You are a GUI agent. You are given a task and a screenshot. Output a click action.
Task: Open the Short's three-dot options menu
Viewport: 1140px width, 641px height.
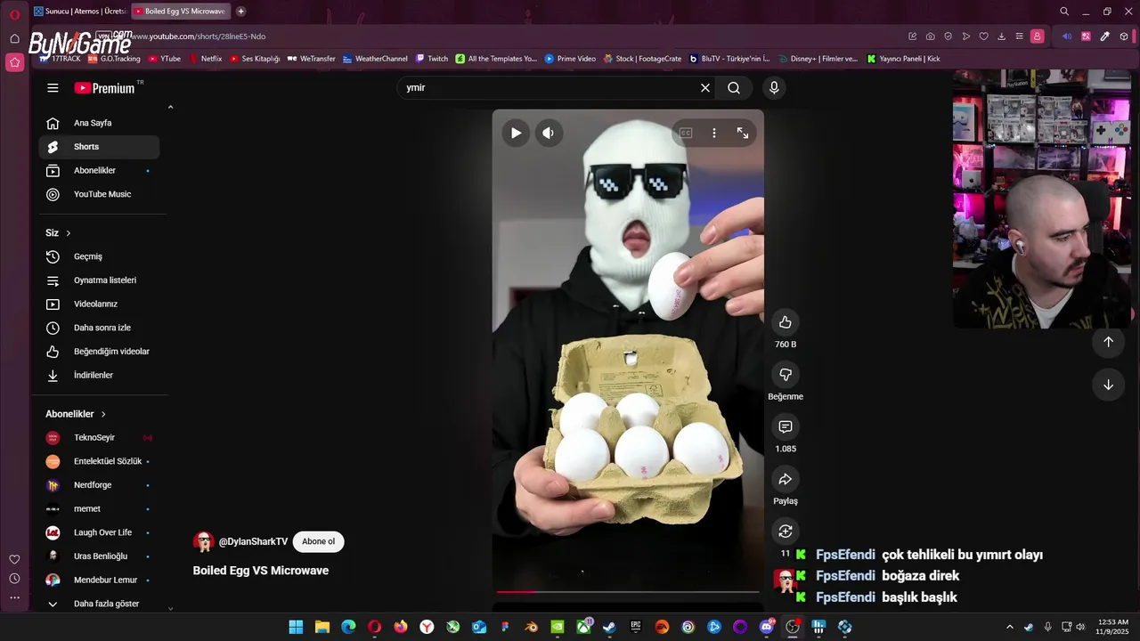713,133
